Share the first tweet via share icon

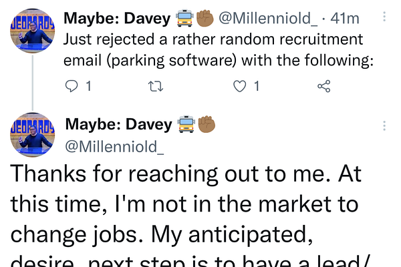(324, 86)
